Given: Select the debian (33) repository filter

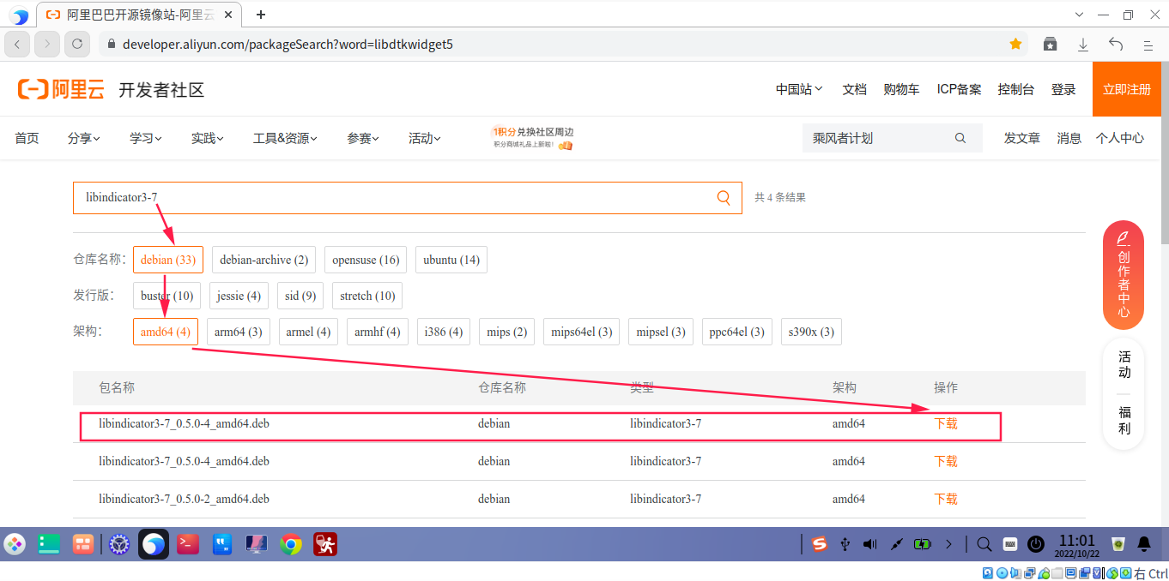Looking at the screenshot, I should pyautogui.click(x=167, y=259).
